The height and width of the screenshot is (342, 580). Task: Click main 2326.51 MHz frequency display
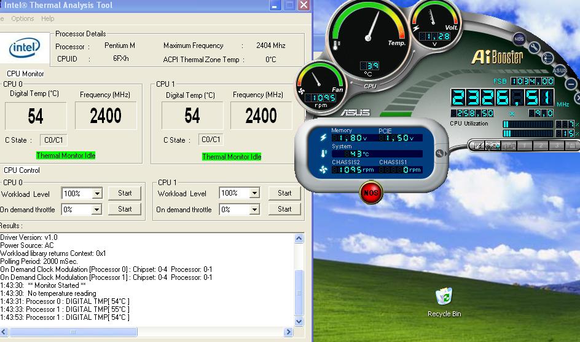[x=503, y=98]
